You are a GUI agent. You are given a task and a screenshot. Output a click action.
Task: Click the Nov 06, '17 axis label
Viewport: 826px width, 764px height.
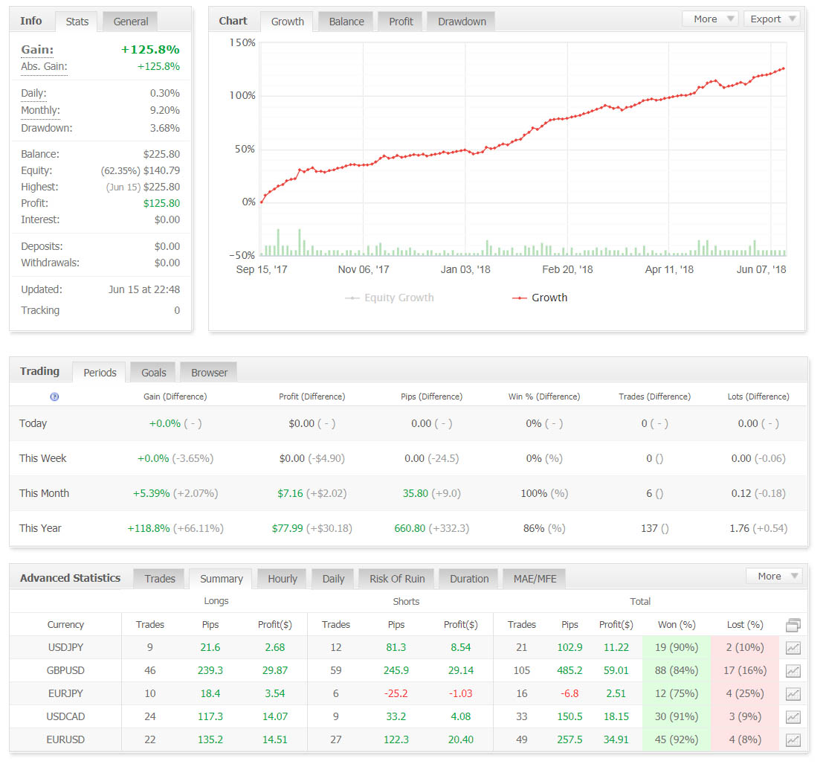(x=364, y=269)
